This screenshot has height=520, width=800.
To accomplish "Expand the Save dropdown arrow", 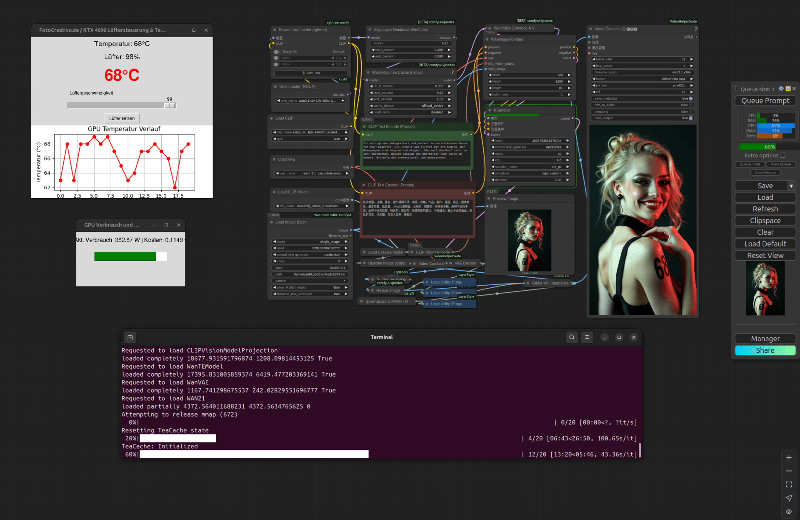I will pos(791,186).
